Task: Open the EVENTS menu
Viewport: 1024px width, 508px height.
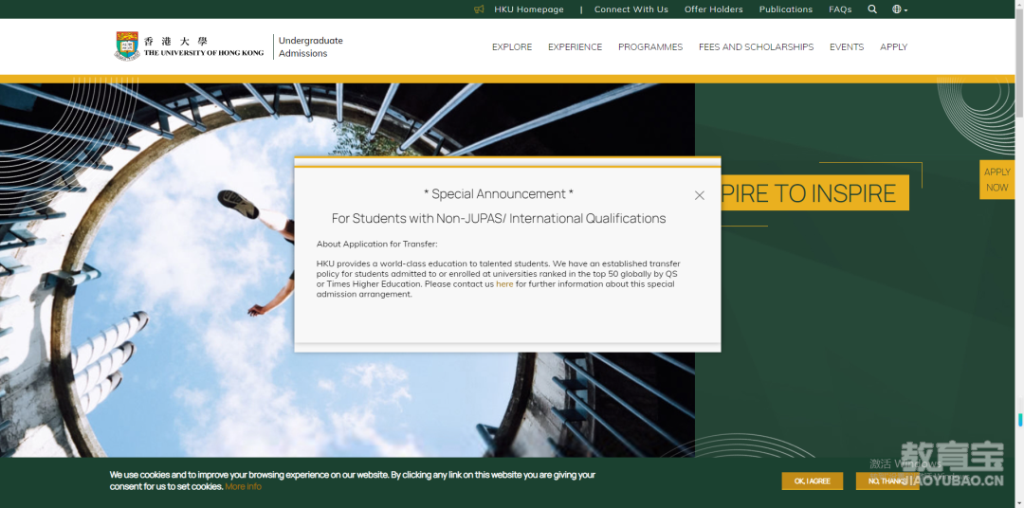Action: point(847,47)
